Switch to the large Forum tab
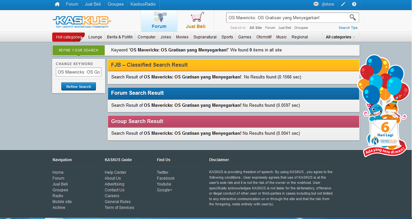This screenshot has height=219, width=412. (159, 21)
